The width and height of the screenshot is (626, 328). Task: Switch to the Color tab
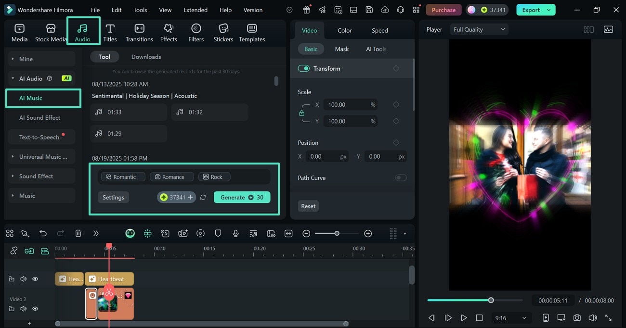coord(344,30)
